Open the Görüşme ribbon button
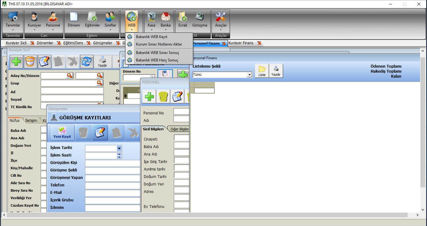The width and height of the screenshot is (427, 226). [x=200, y=20]
